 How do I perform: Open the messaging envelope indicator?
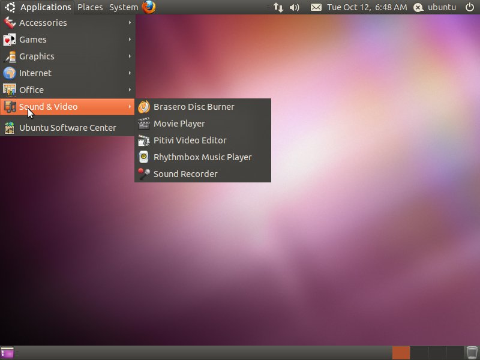tap(316, 7)
